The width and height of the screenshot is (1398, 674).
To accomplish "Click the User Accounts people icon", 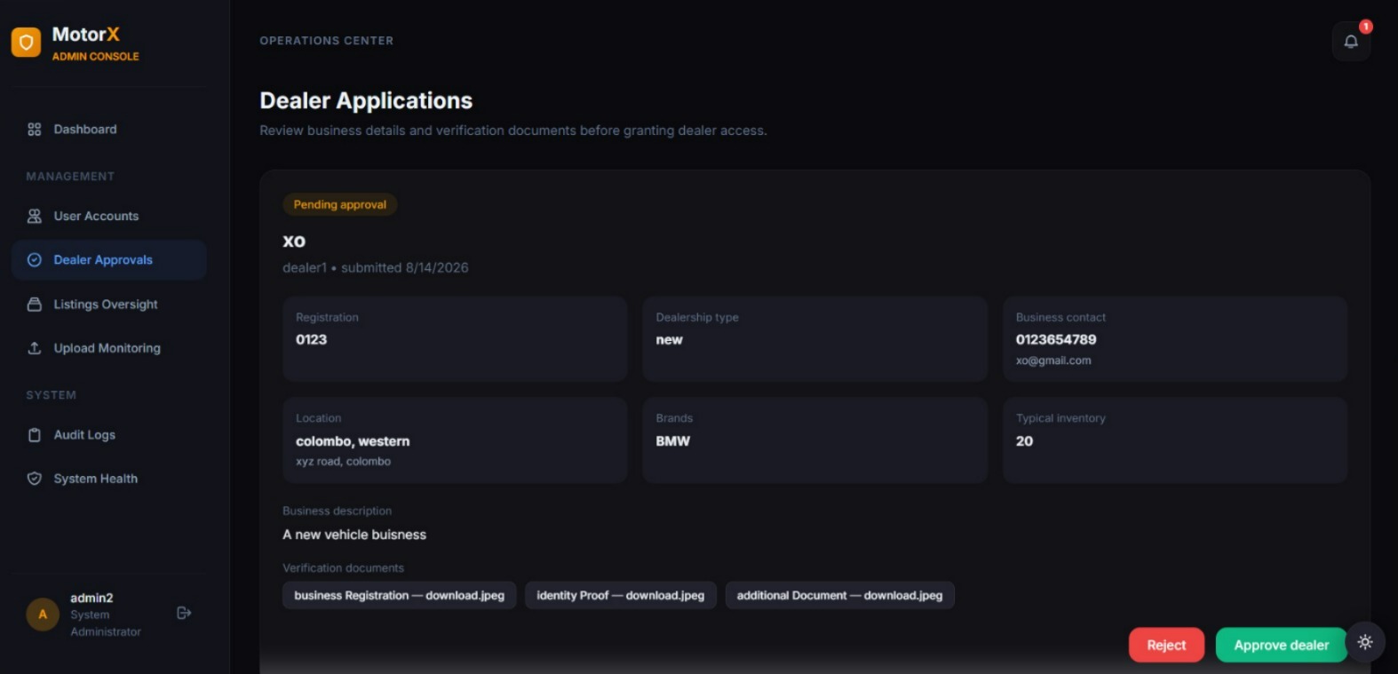I will pyautogui.click(x=35, y=216).
